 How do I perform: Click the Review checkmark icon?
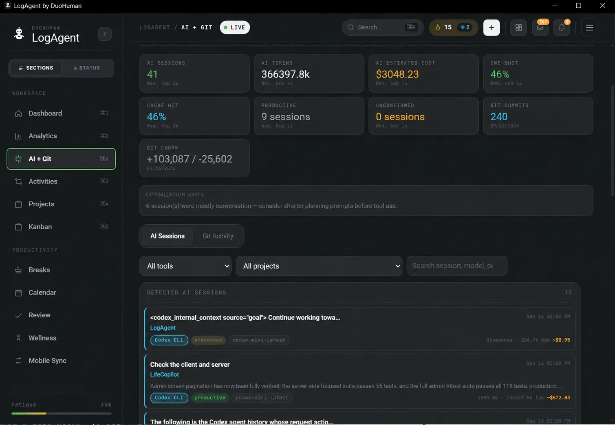18,315
